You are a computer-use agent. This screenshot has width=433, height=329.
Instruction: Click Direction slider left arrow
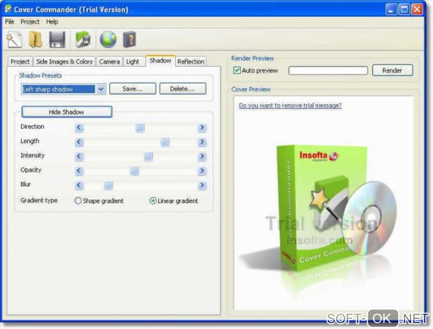coord(79,127)
